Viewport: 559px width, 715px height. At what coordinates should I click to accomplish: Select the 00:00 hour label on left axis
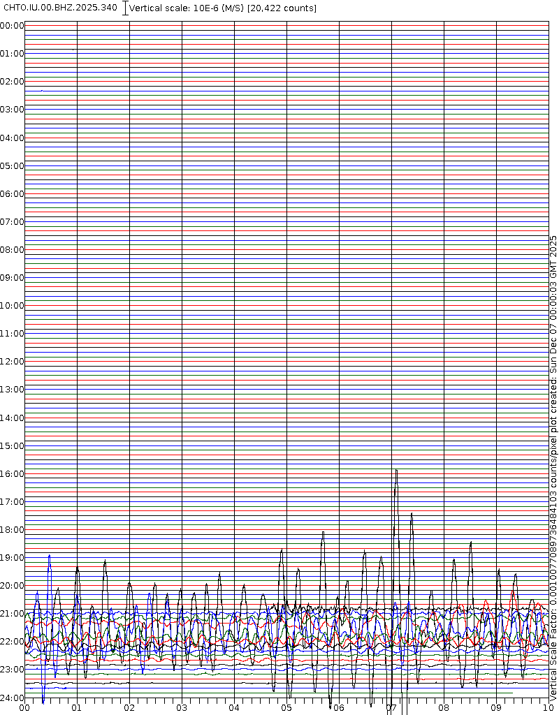(12, 26)
